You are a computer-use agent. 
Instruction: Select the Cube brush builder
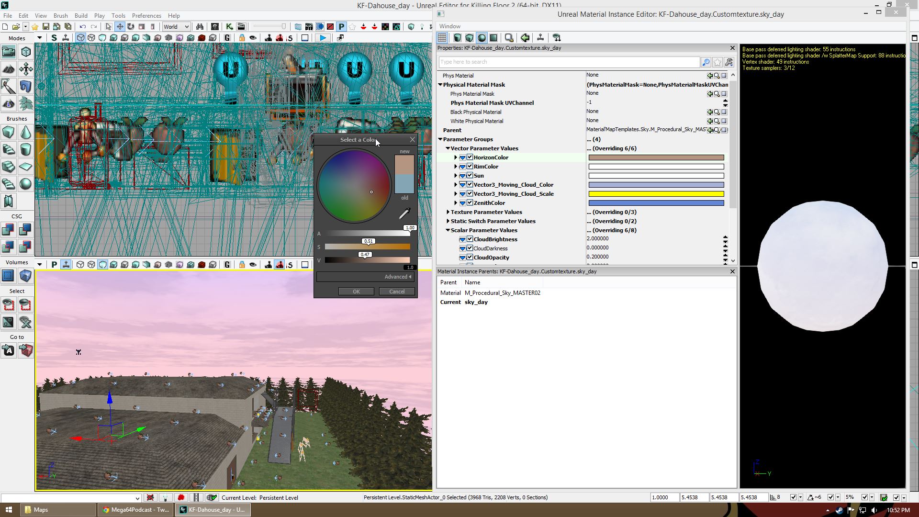coord(8,132)
